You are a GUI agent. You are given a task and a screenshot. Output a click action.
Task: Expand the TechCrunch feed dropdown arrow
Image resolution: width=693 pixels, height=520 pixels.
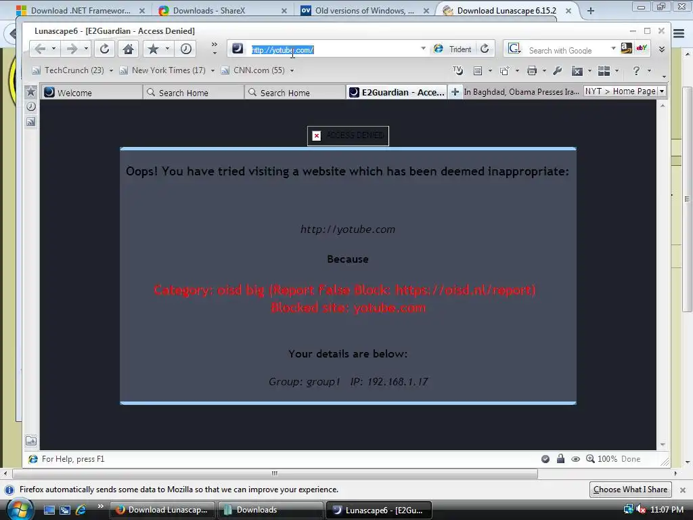(111, 70)
